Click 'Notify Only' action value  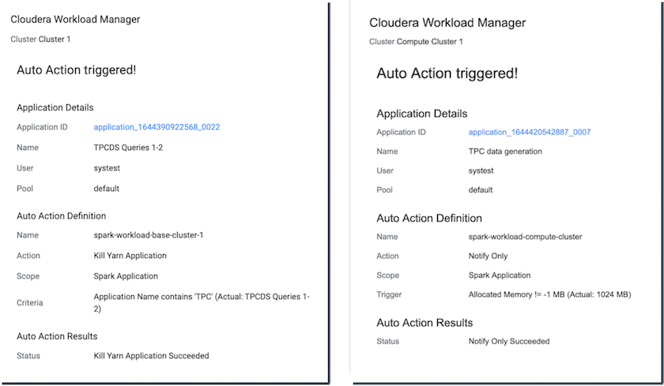[488, 256]
